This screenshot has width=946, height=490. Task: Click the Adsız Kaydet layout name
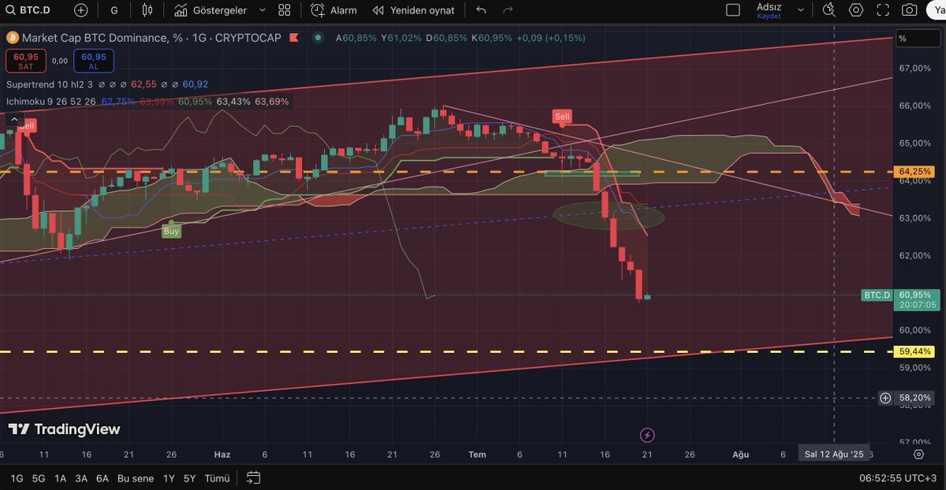(x=769, y=10)
